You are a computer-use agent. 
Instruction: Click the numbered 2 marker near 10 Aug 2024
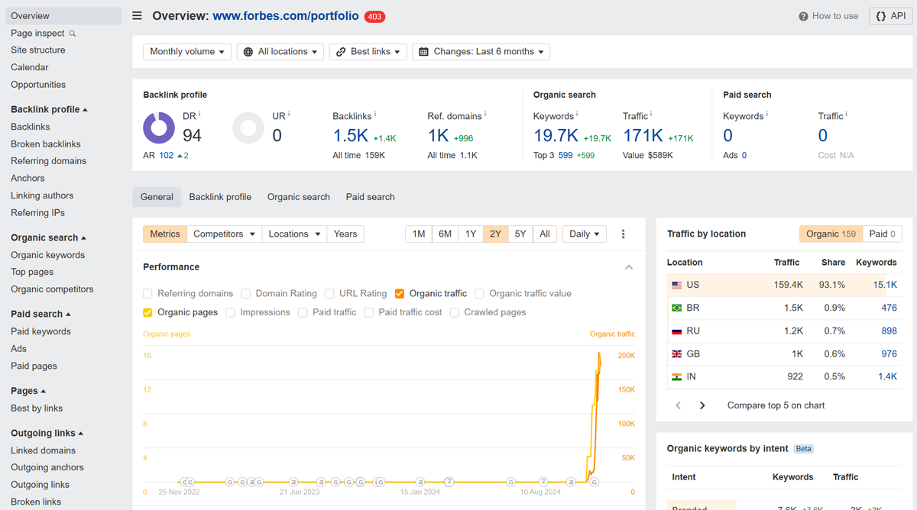point(543,482)
